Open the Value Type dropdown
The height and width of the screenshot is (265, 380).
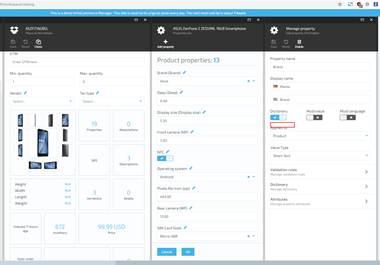[367, 156]
